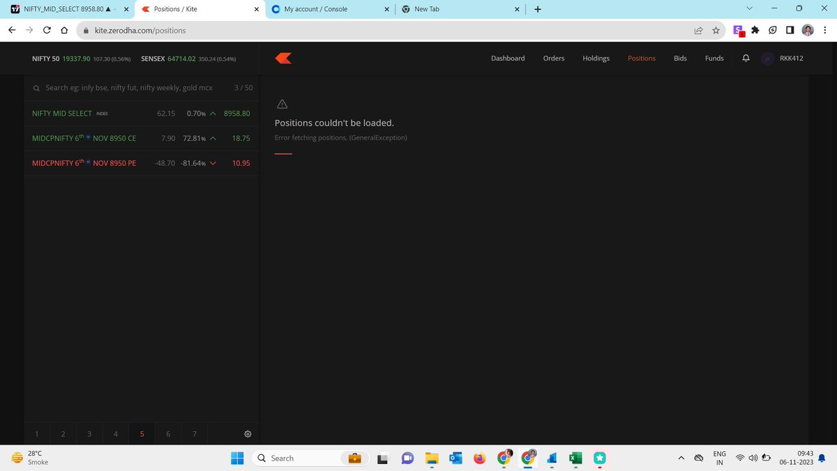The image size is (837, 471).
Task: Bookmark this page with the star
Action: (x=716, y=31)
